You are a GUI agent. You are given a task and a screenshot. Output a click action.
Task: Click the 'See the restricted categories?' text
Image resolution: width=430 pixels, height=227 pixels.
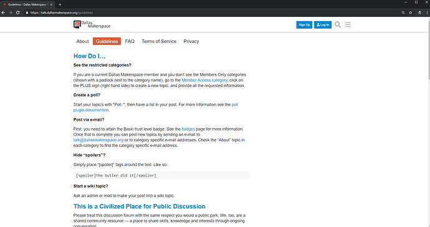click(x=102, y=65)
